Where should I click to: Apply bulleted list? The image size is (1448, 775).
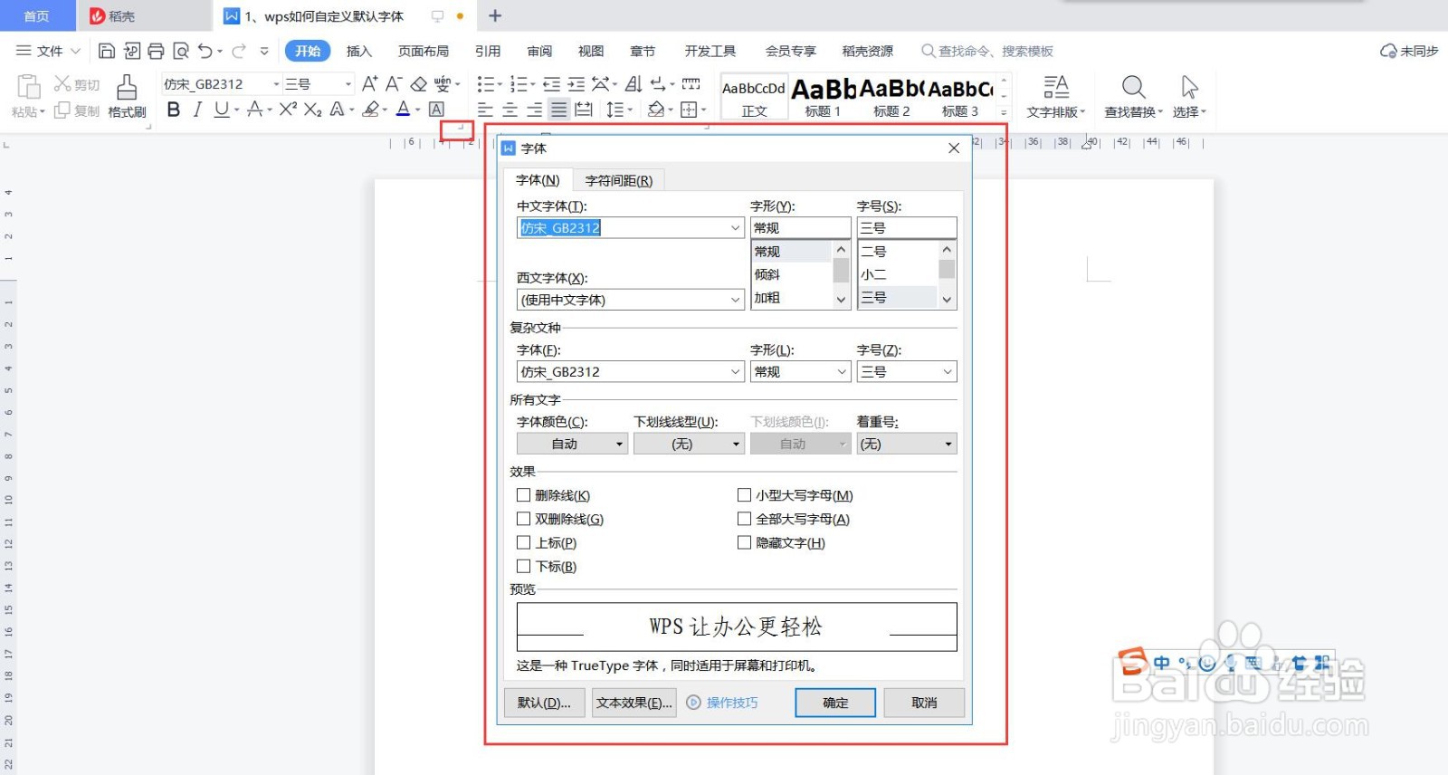click(486, 84)
